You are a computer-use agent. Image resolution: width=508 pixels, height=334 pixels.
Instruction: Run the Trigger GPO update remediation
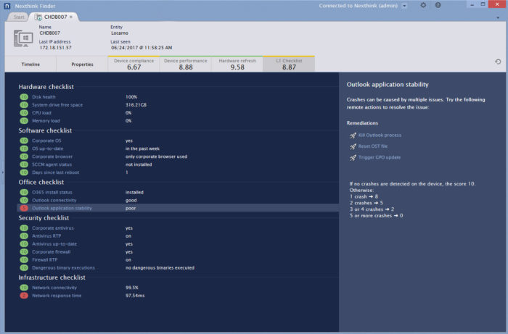coord(380,157)
